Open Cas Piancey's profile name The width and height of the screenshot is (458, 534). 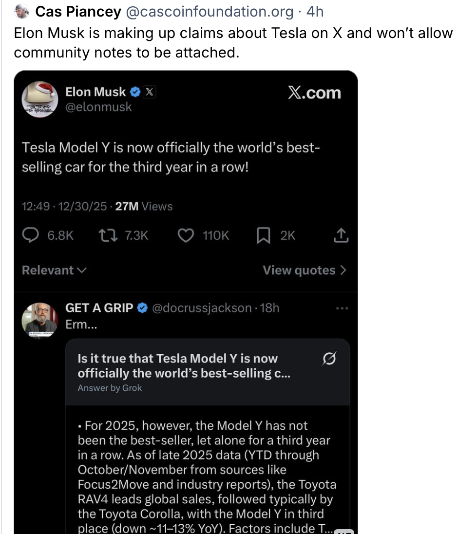[x=78, y=11]
